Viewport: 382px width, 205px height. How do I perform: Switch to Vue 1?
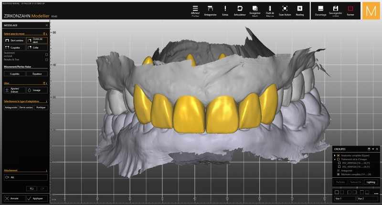coord(345,199)
